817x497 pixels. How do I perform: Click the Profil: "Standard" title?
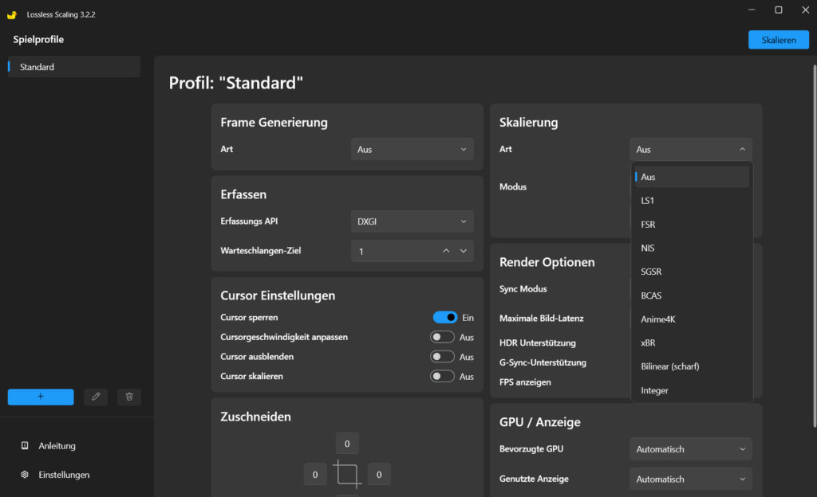pos(235,83)
